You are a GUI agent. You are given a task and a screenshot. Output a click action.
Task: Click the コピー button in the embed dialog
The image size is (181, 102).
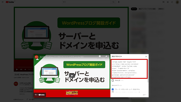(145, 95)
